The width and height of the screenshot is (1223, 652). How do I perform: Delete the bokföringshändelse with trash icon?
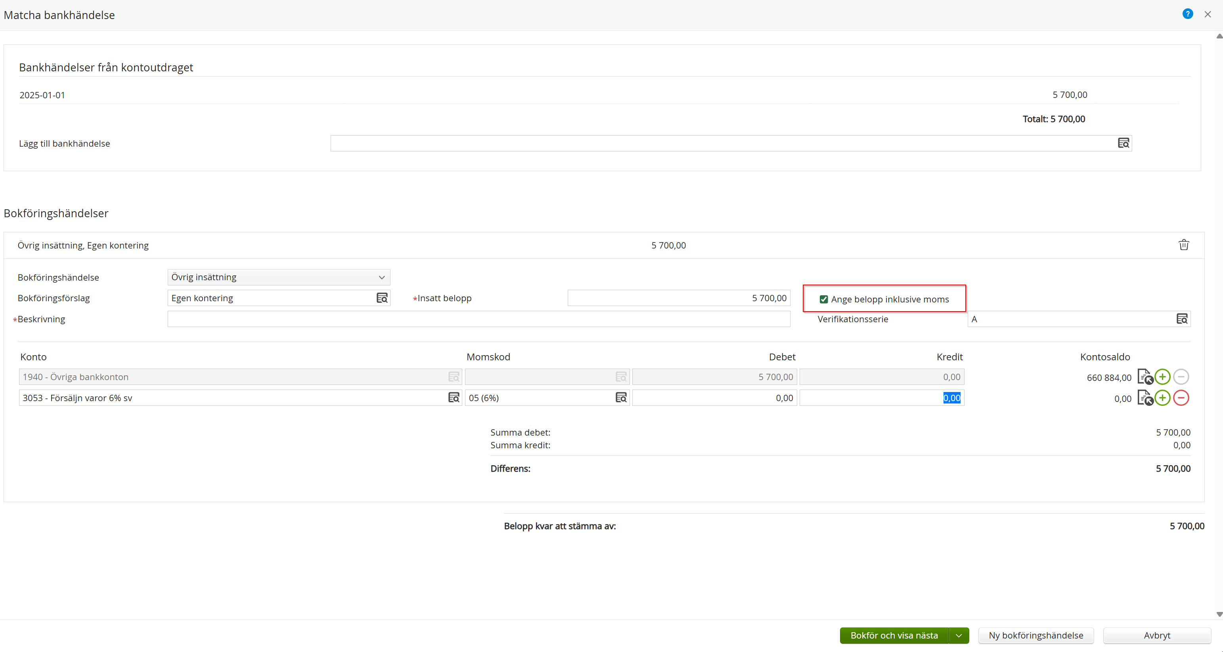point(1184,245)
